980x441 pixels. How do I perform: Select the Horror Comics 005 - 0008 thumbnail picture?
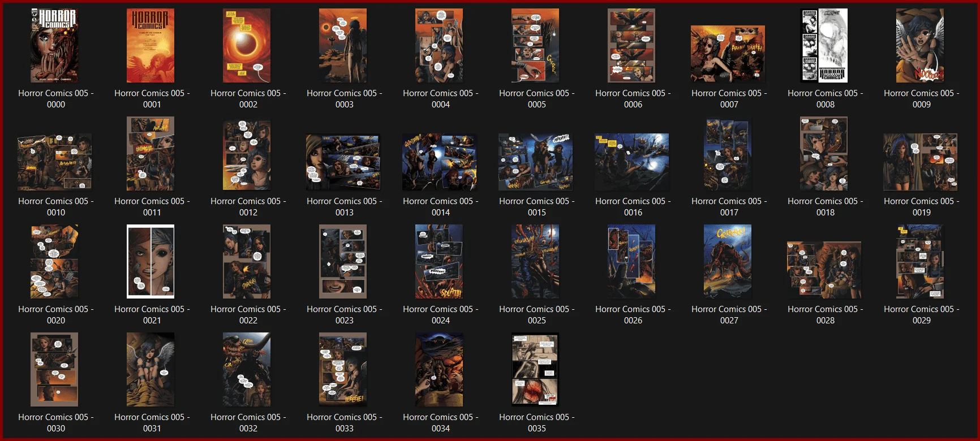[x=824, y=45]
